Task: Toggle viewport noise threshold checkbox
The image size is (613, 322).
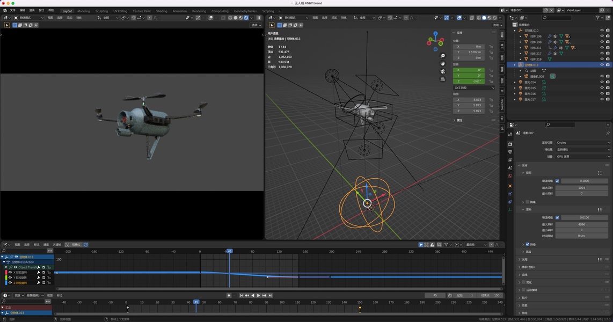Action: coord(557,181)
